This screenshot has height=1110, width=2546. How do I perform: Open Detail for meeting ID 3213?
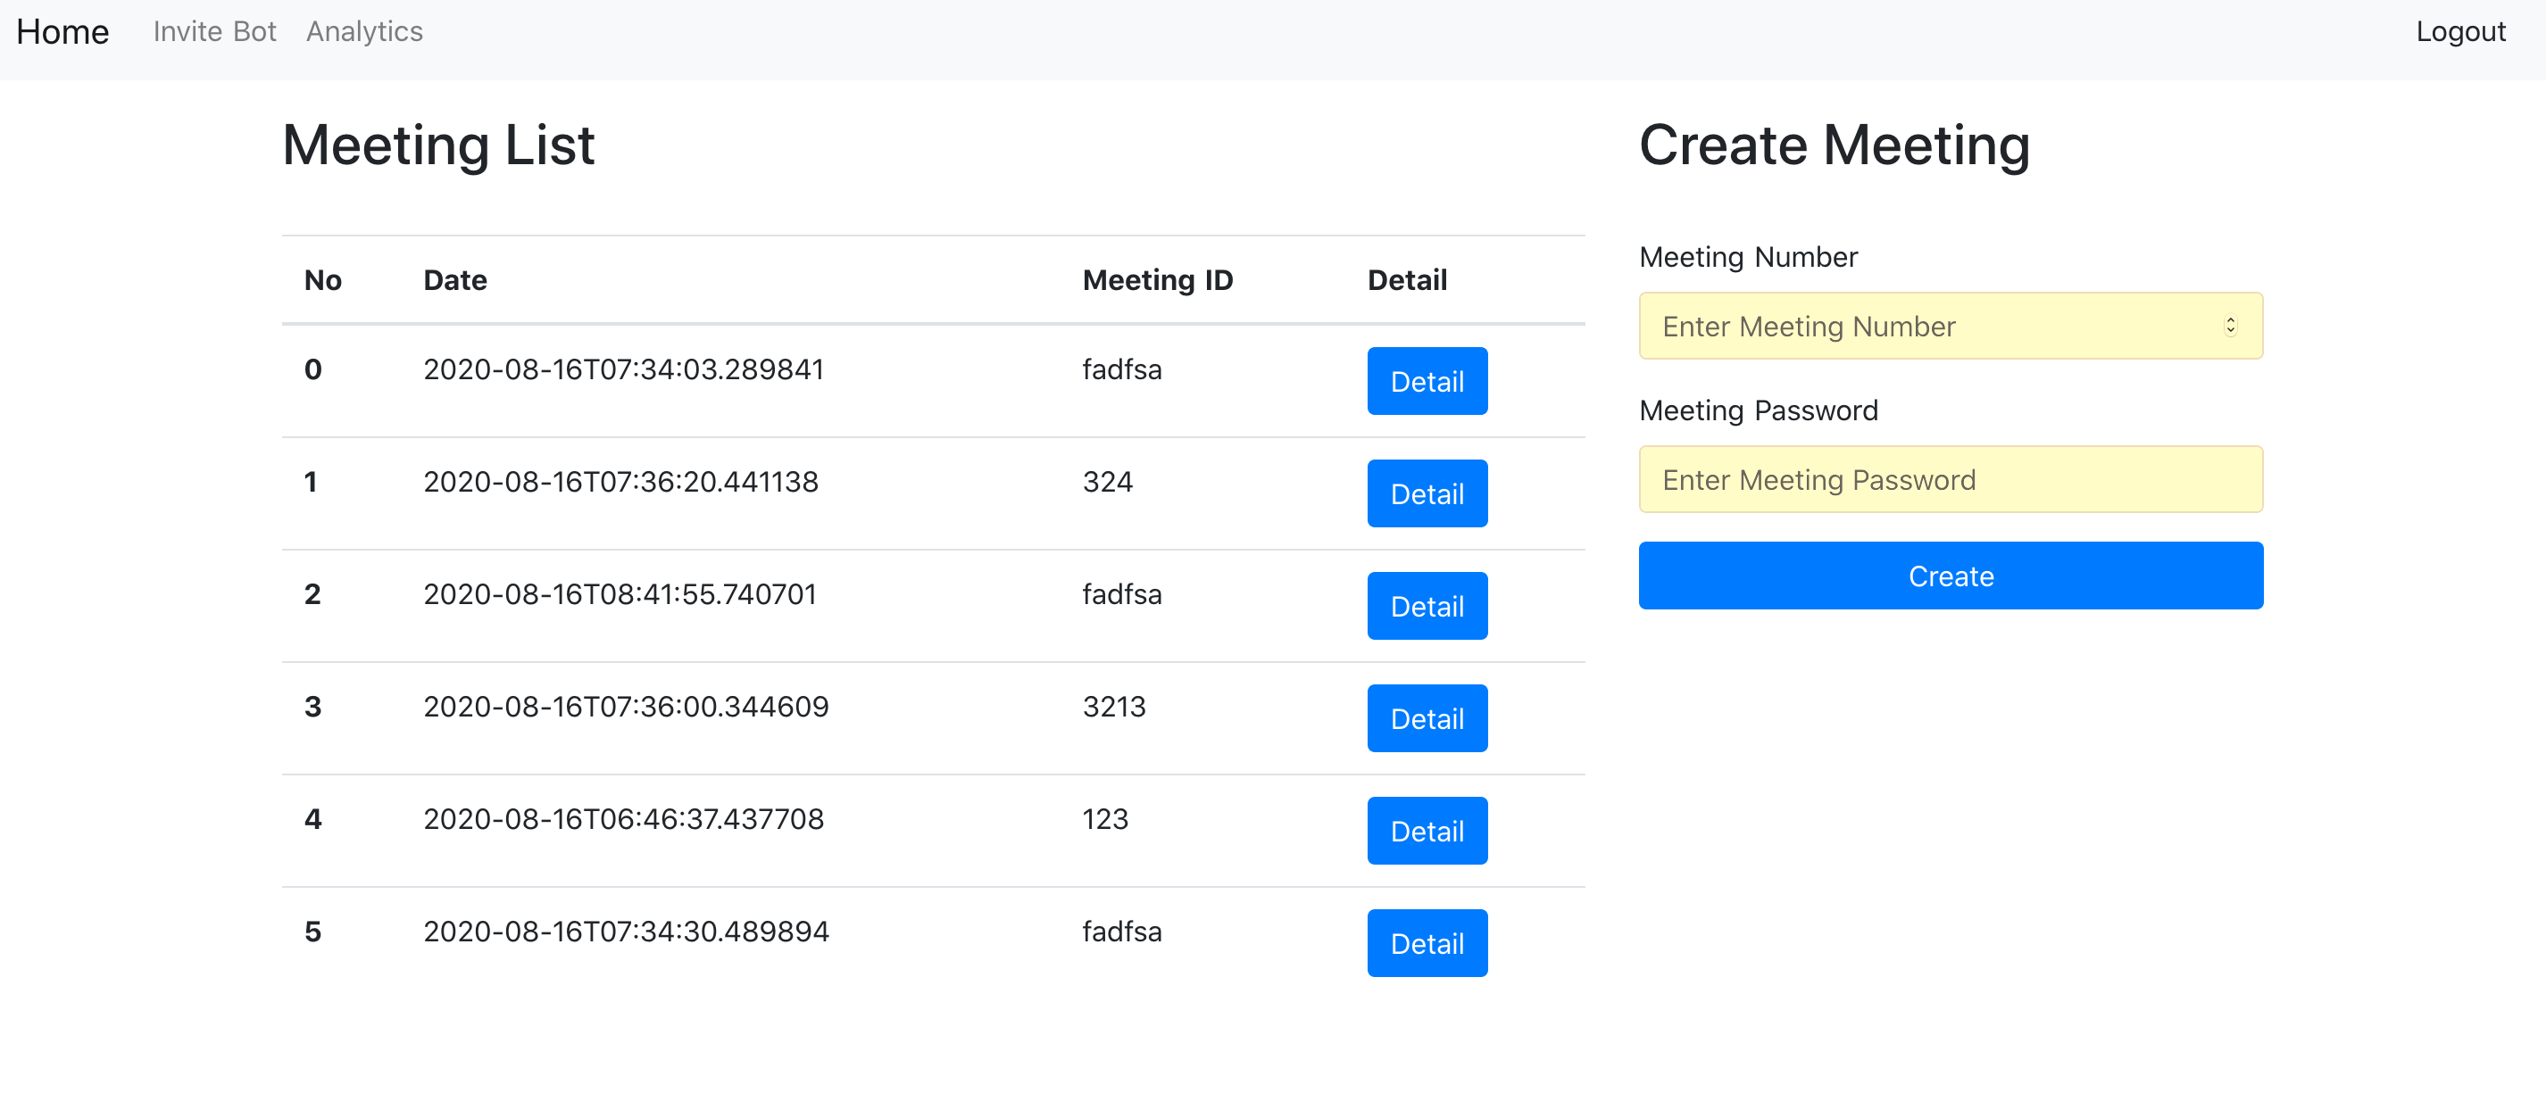1427,718
